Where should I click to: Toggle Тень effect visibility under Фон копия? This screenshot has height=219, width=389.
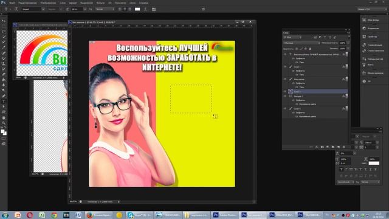297,87
